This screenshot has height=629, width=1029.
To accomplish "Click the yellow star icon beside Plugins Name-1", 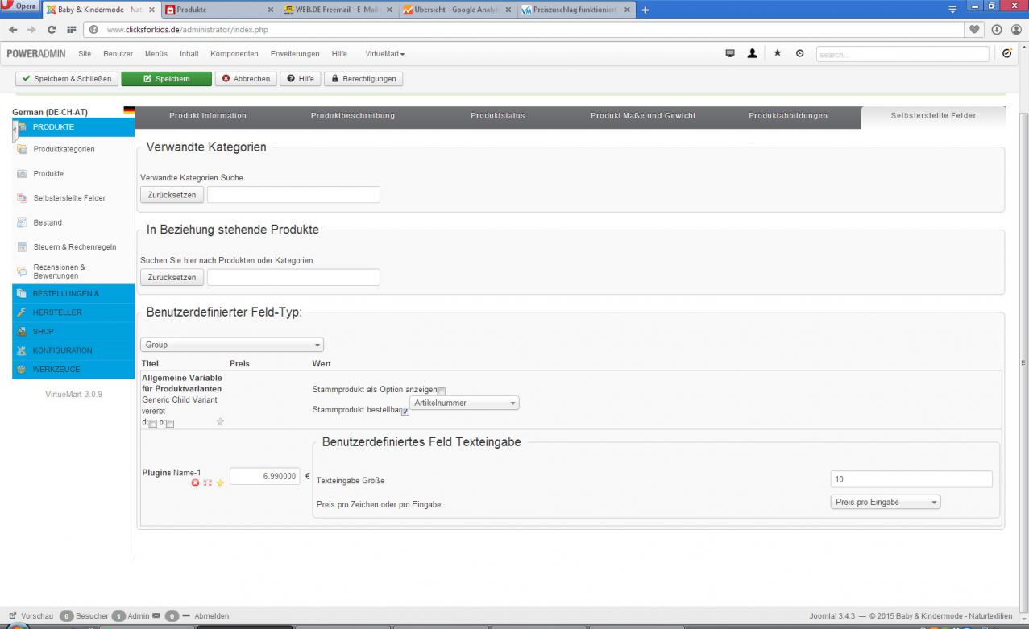I will (x=220, y=483).
